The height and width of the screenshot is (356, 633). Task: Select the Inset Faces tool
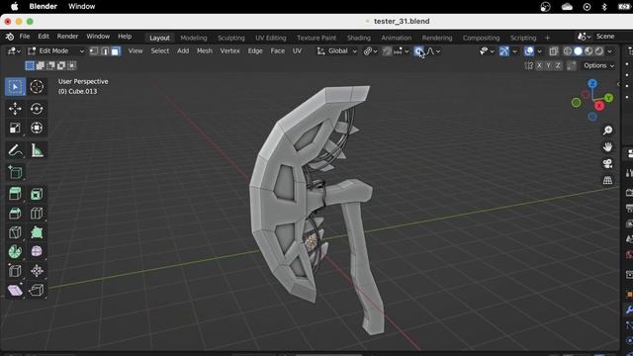click(x=37, y=194)
